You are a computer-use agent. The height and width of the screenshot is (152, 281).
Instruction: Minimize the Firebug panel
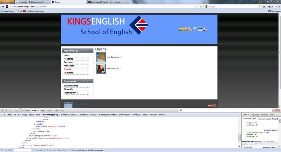tap(274, 110)
